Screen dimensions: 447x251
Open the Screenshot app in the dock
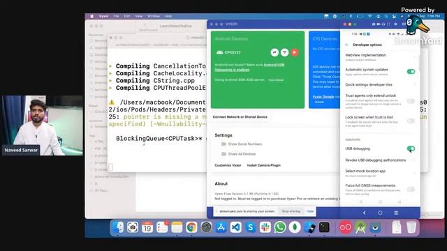(133, 227)
